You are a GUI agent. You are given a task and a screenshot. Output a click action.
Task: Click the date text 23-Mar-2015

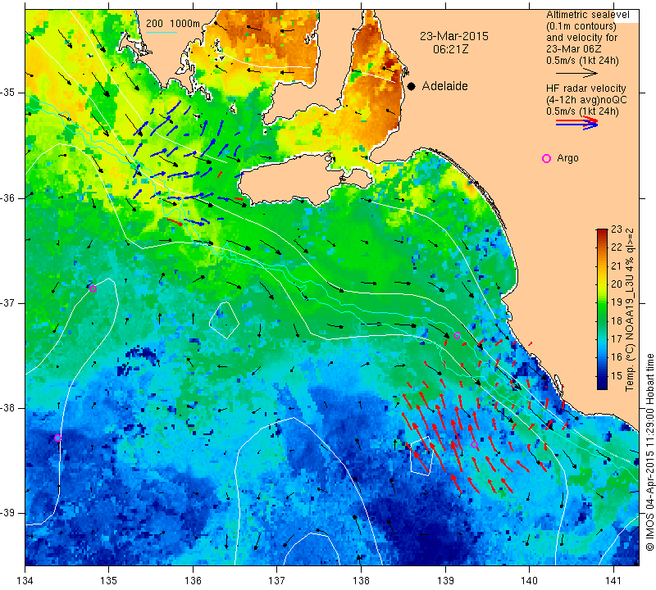click(x=454, y=36)
